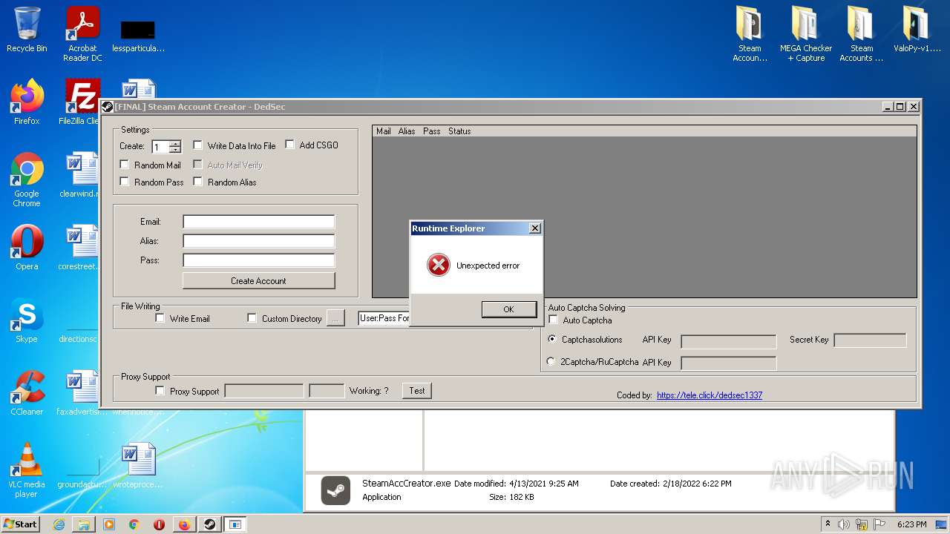
Task: Click the Create Account button
Action: pos(258,280)
